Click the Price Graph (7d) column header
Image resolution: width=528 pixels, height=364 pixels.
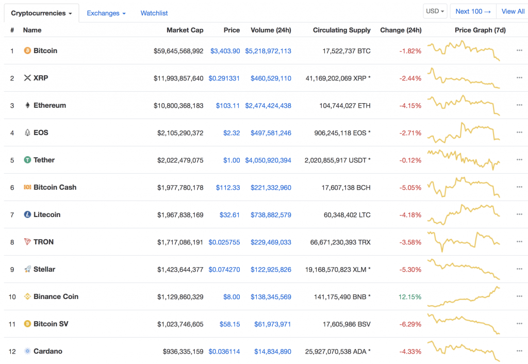pyautogui.click(x=480, y=30)
